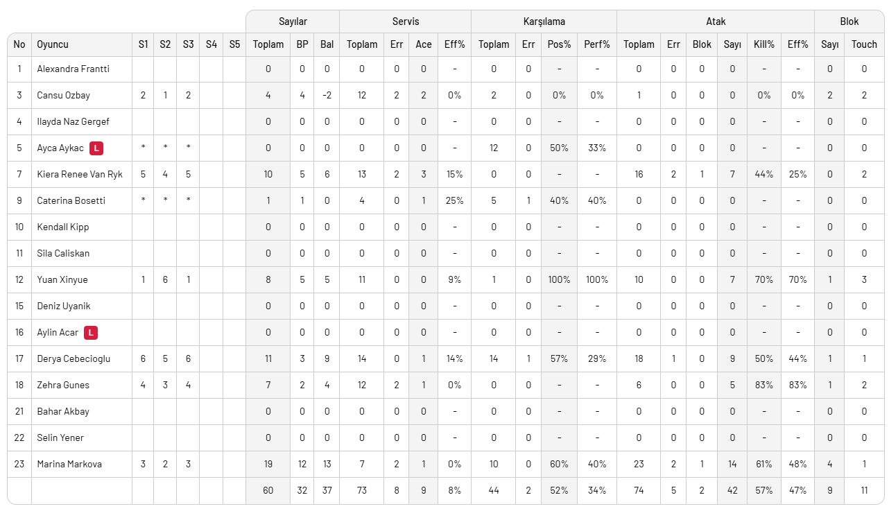Select player Kiera Renee Van Ryk
Image resolution: width=889 pixels, height=511 pixels.
click(80, 174)
